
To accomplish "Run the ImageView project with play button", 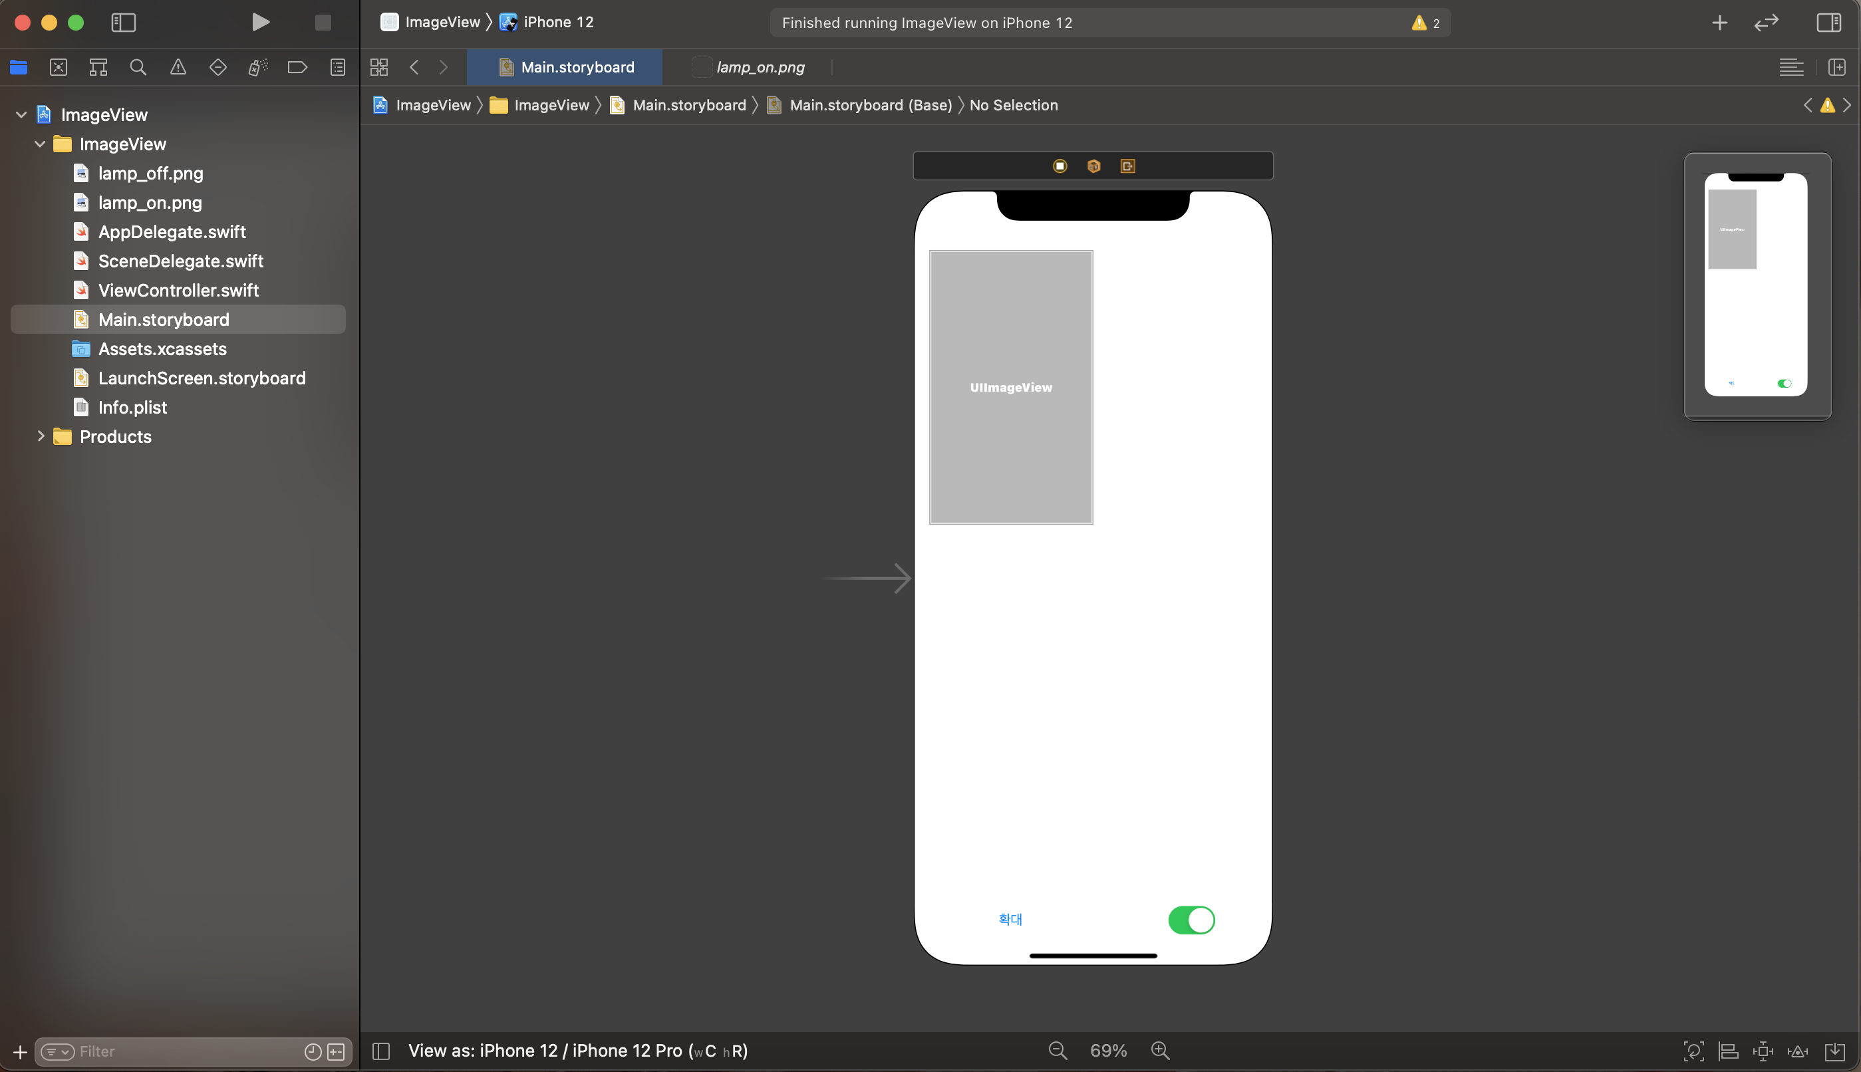I will (x=260, y=22).
